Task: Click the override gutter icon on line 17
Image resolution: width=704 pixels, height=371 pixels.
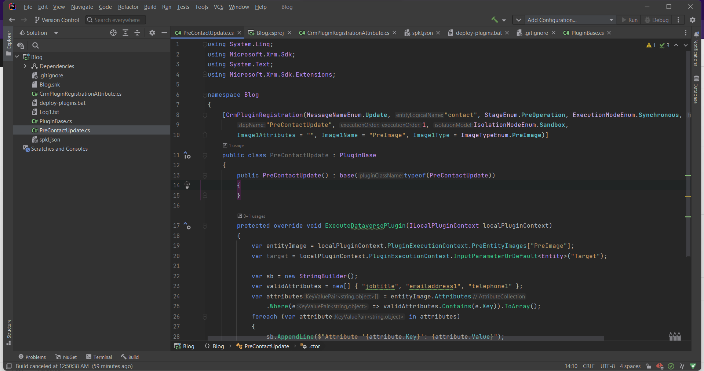Action: point(187,226)
